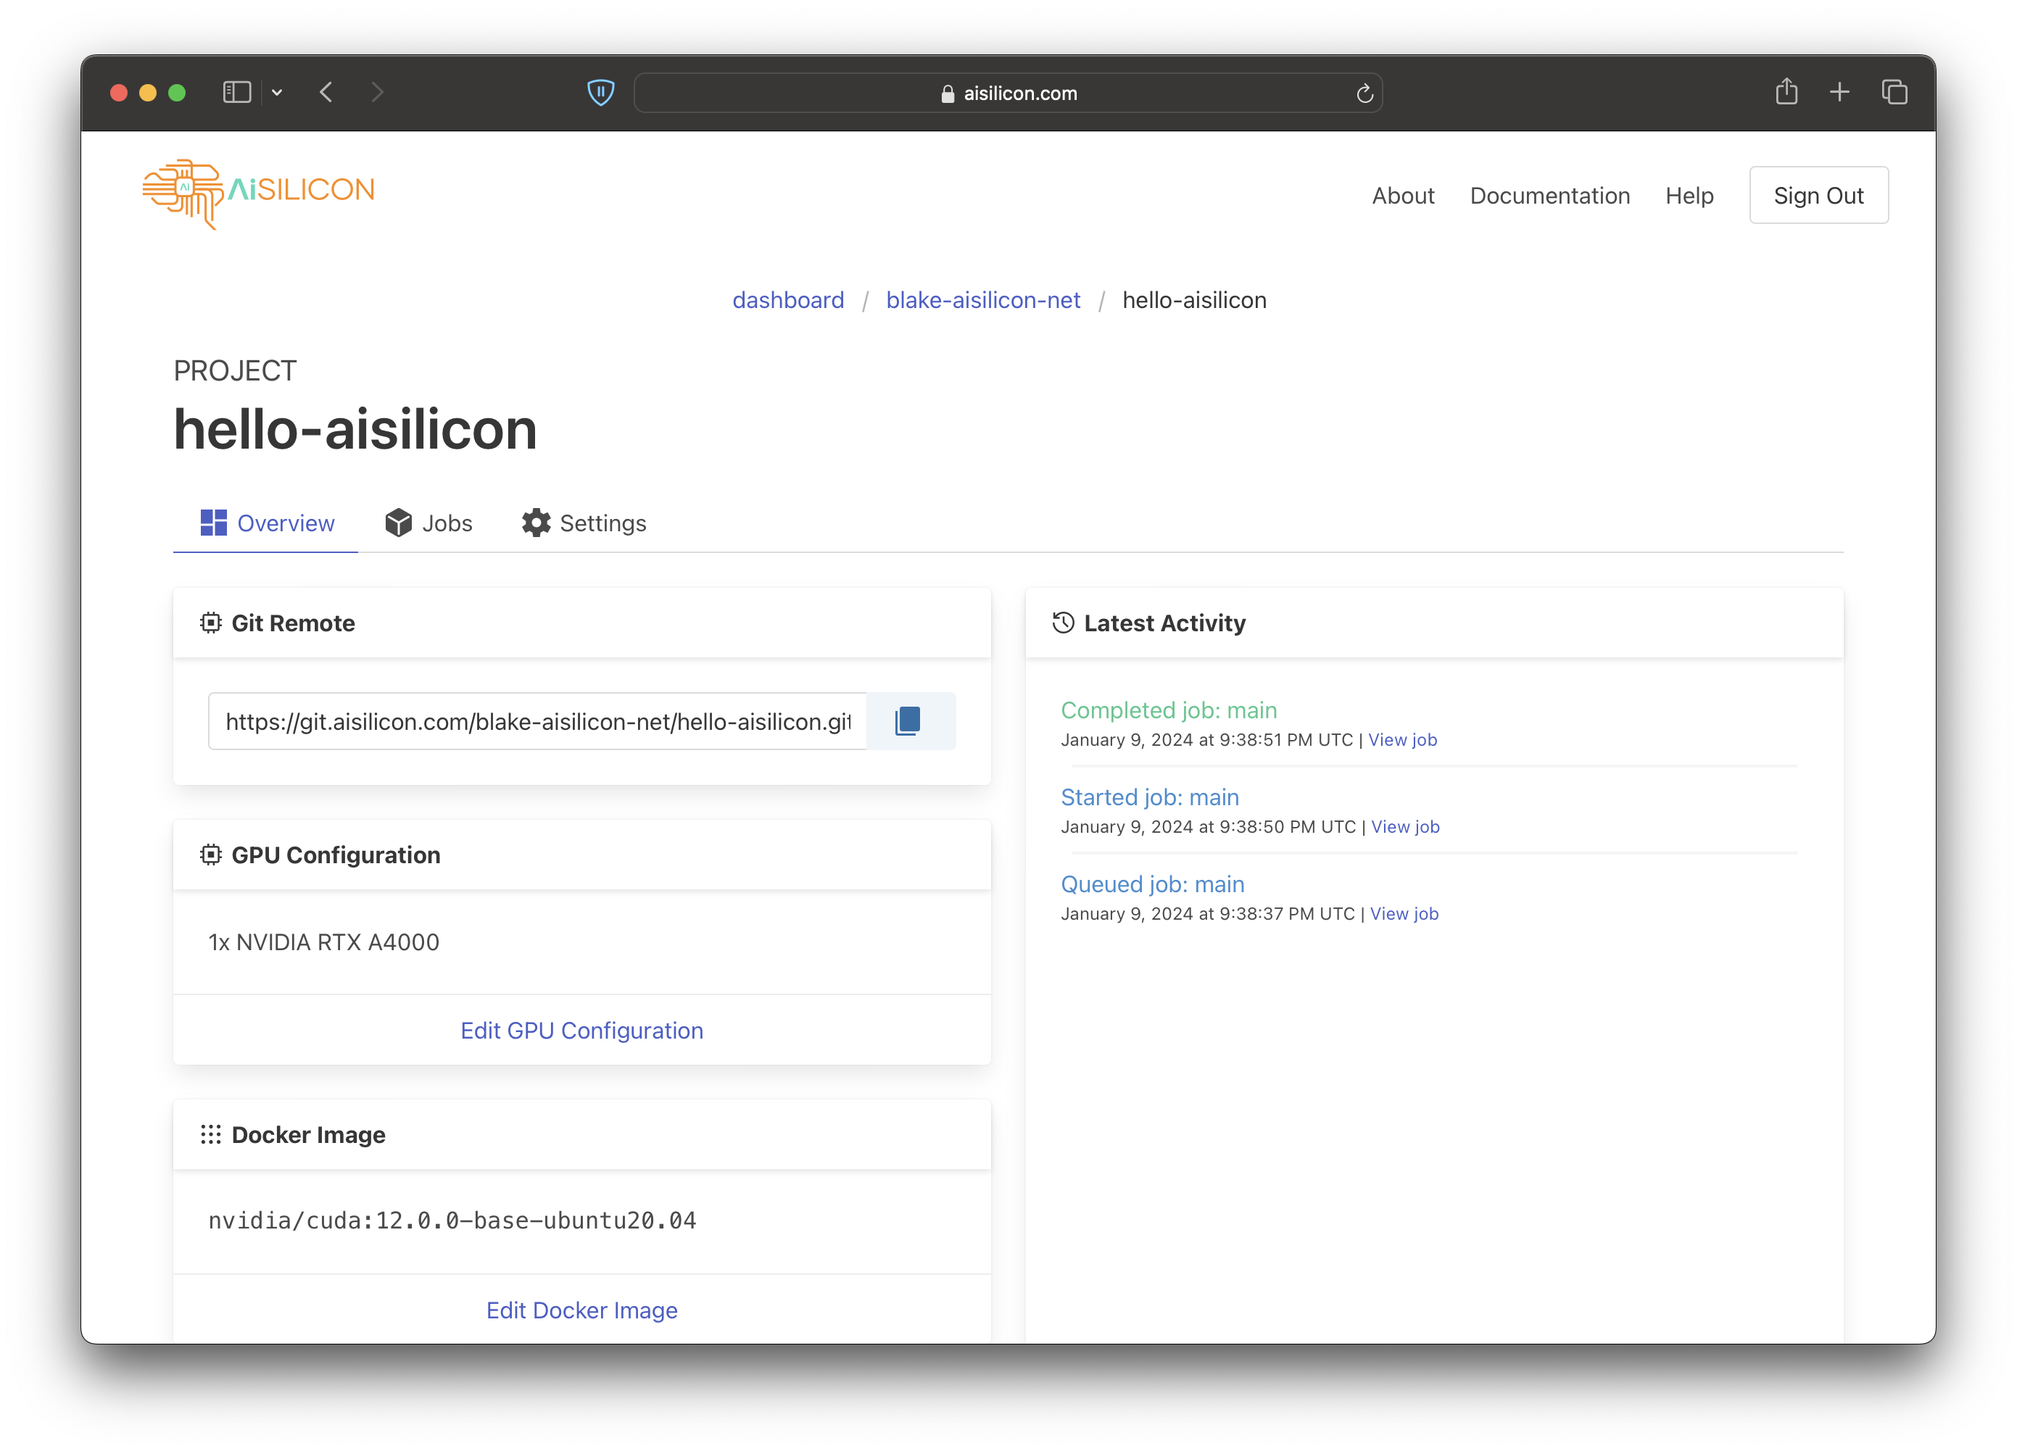This screenshot has height=1451, width=2017.
Task: Open the Safari share icon
Action: pyautogui.click(x=1786, y=91)
